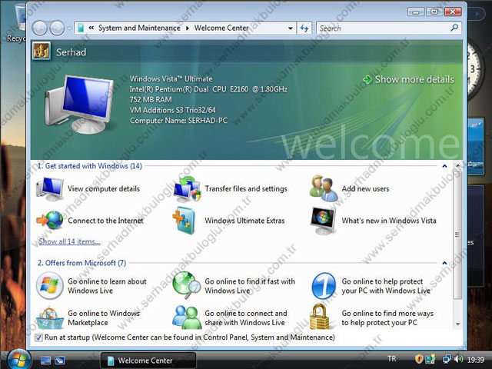Click the Windows Ultimate Extras label
Screen dimensions: 492x369
[x=244, y=221]
